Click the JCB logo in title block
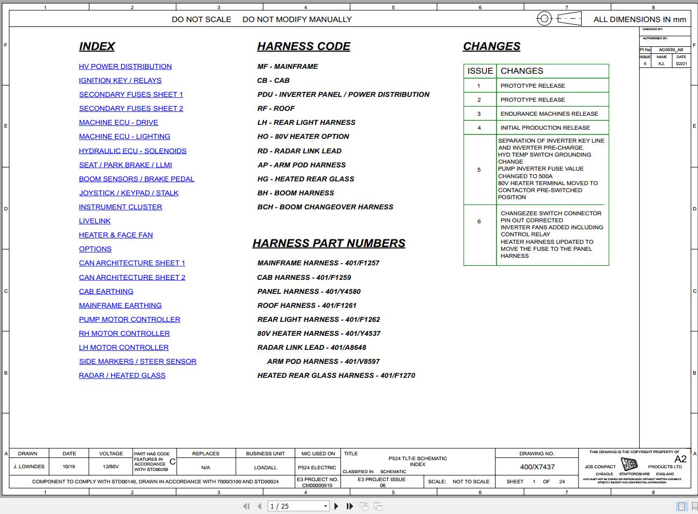 point(629,464)
